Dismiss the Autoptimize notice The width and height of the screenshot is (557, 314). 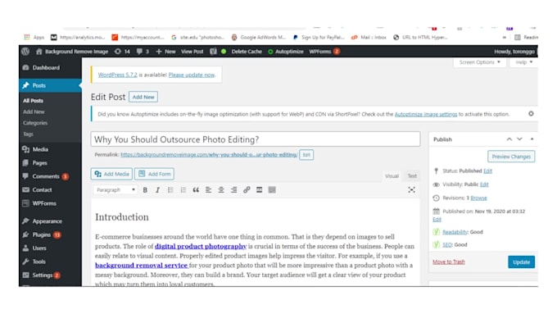(x=531, y=114)
